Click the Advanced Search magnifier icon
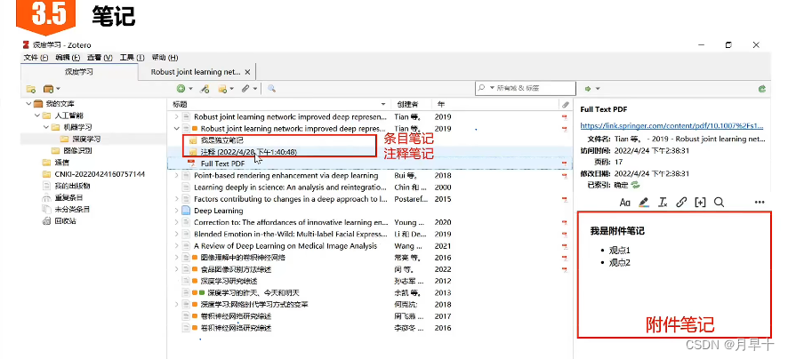Image resolution: width=788 pixels, height=359 pixels. (x=271, y=89)
